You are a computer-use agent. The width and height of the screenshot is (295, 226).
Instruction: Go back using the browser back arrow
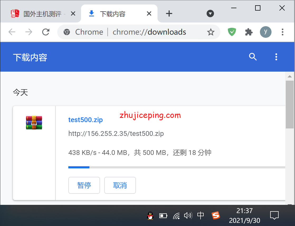point(12,32)
